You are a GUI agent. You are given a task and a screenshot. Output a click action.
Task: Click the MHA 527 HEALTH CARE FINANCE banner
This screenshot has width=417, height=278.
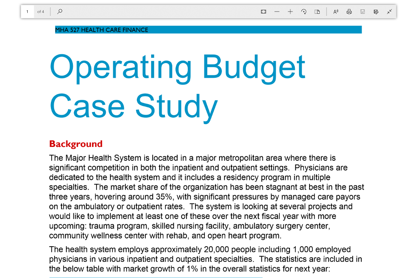(208, 29)
